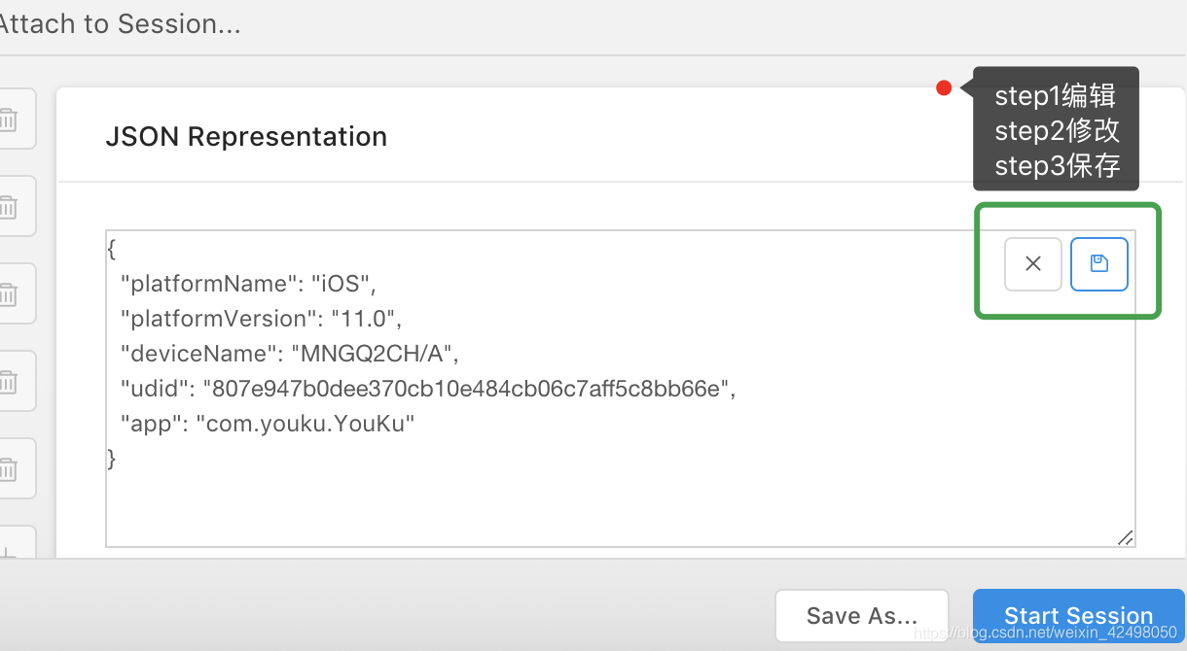Click the JSON Representation heading

[x=246, y=137]
